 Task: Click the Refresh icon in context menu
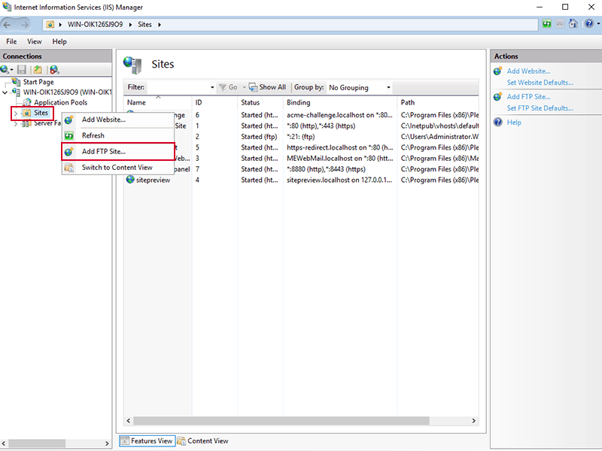(69, 135)
